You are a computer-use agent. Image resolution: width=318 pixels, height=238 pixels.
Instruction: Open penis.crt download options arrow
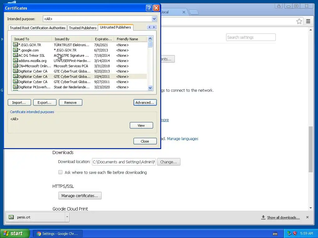[67, 217]
